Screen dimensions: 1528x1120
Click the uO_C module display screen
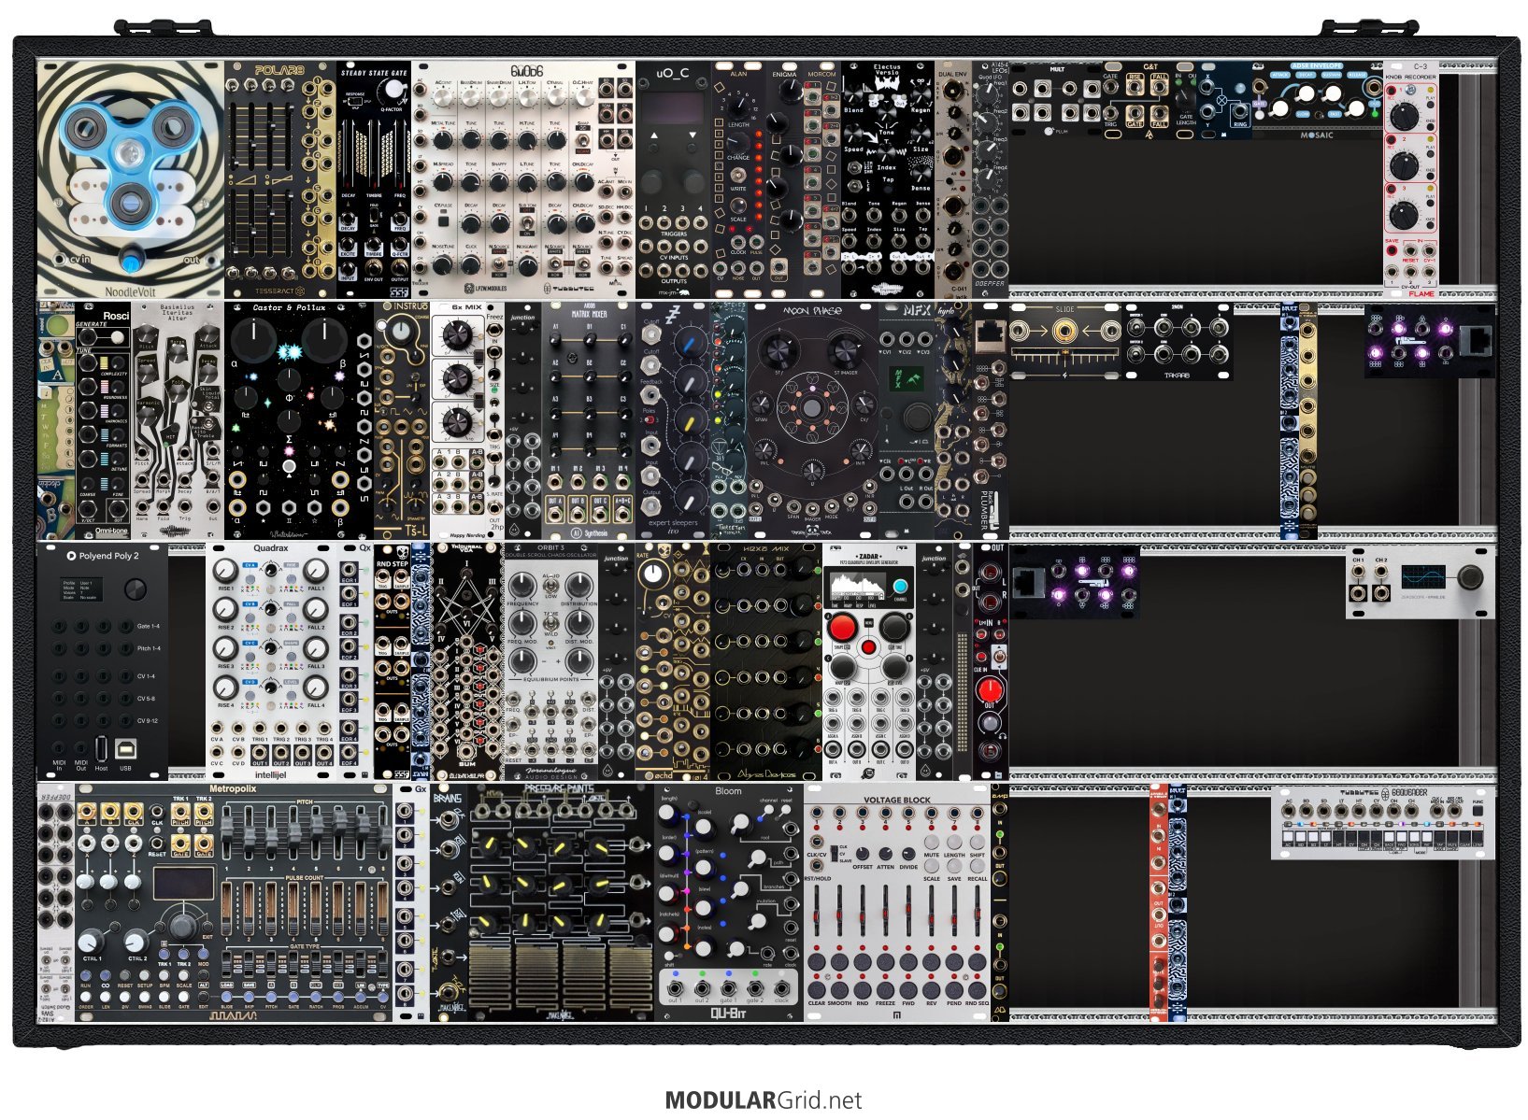point(673,106)
